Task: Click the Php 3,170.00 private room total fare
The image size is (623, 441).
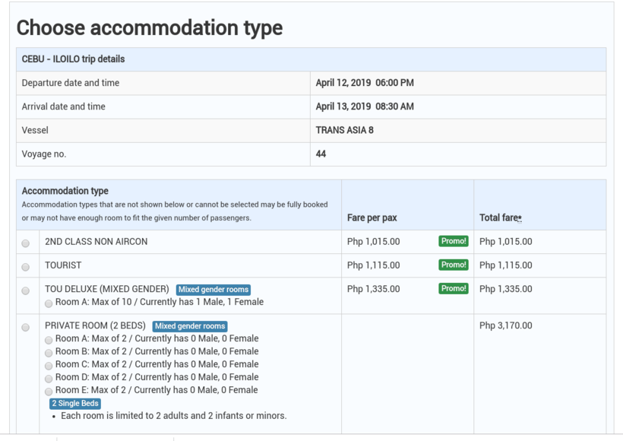Action: tap(505, 325)
